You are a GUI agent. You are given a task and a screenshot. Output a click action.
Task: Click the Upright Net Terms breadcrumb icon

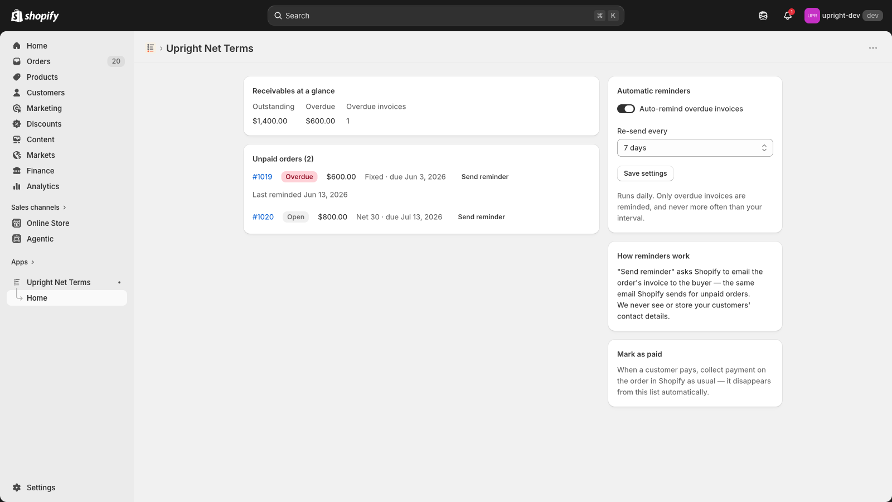[x=151, y=48]
